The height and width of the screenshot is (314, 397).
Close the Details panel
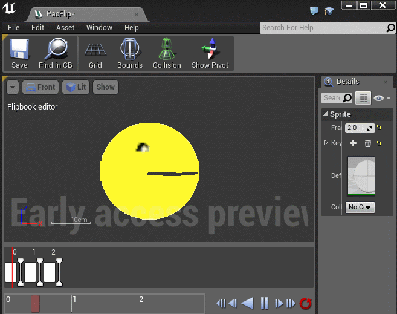(386, 82)
